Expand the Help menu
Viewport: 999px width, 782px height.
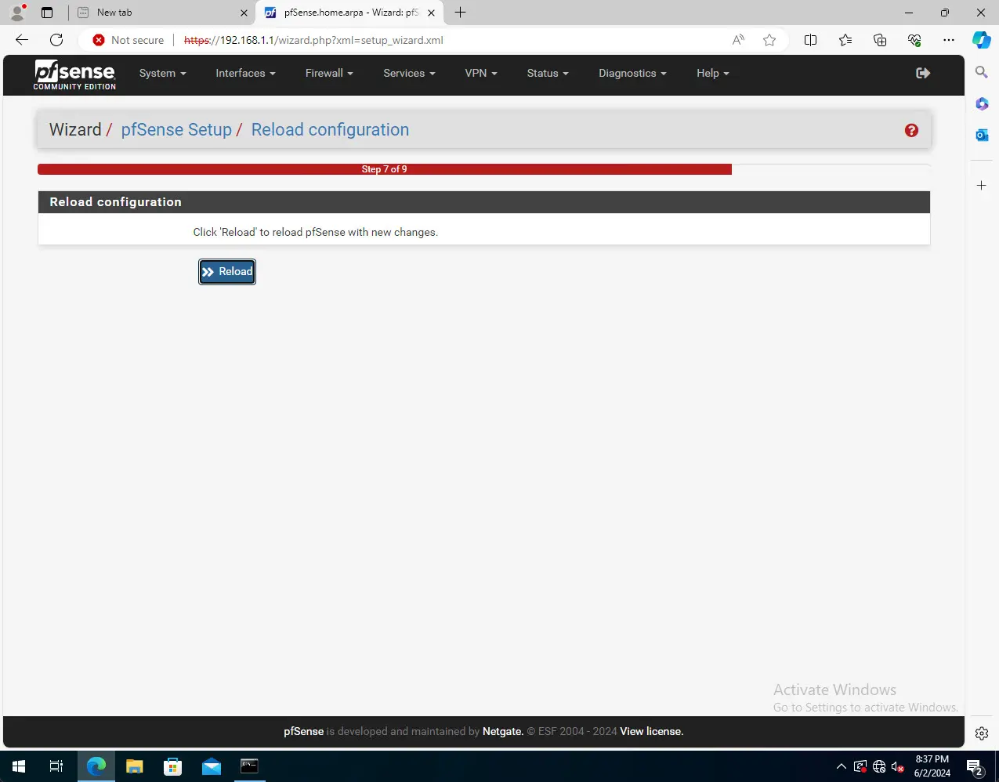tap(712, 73)
